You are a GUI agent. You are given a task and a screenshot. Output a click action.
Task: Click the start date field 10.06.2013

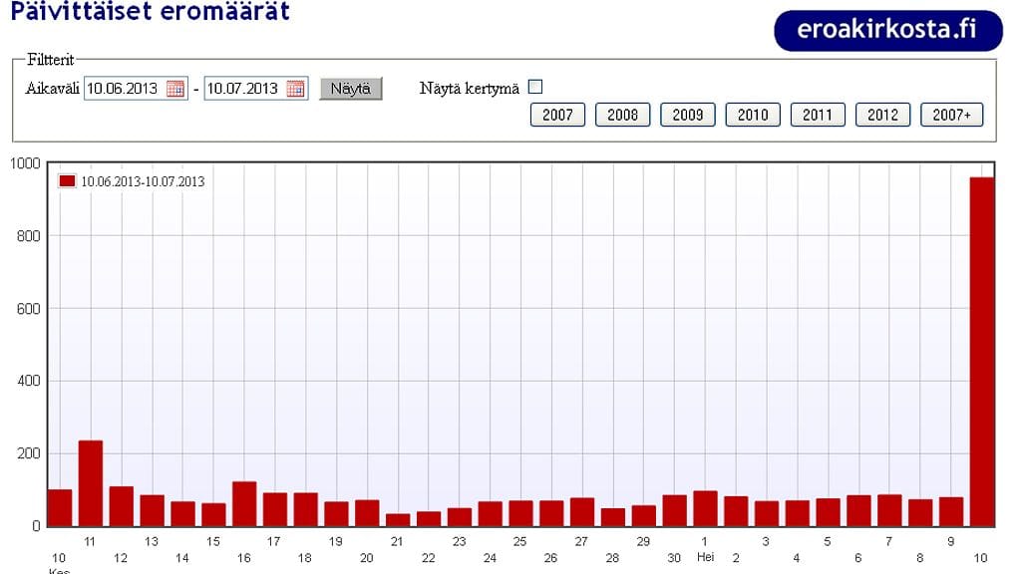point(123,89)
